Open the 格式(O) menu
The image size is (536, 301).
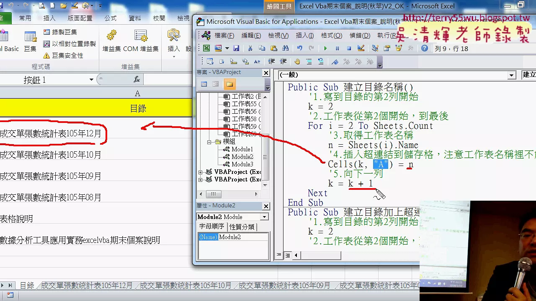click(x=331, y=36)
